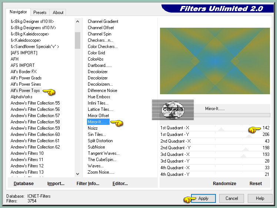Screen dimensions: 277x208
Task: Select Andrew's Filter Collection 62
Action: click(x=35, y=147)
